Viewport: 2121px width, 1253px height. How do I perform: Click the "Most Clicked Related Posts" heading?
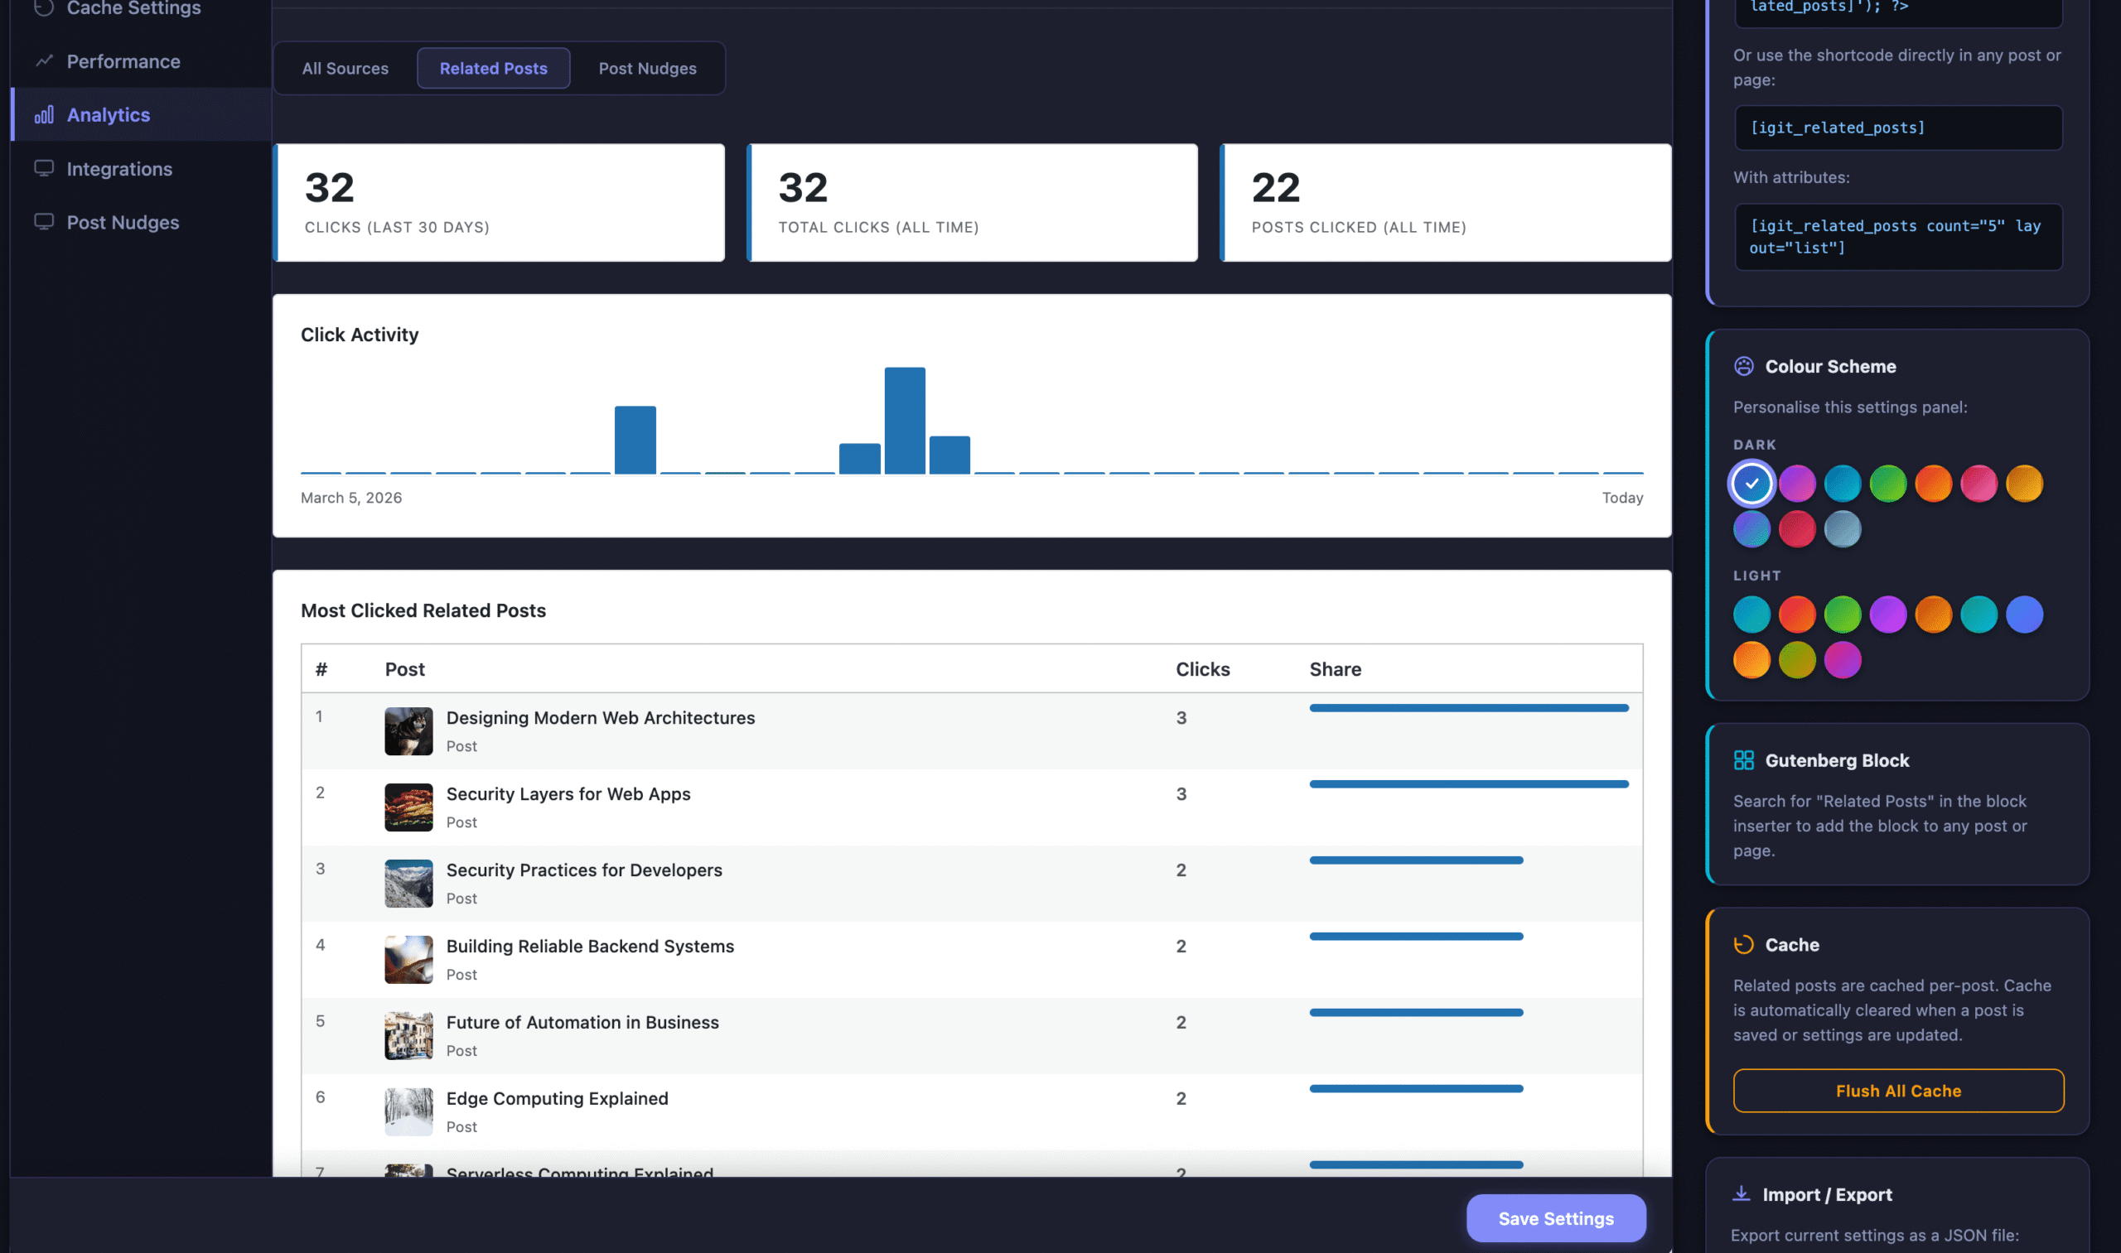(x=423, y=610)
